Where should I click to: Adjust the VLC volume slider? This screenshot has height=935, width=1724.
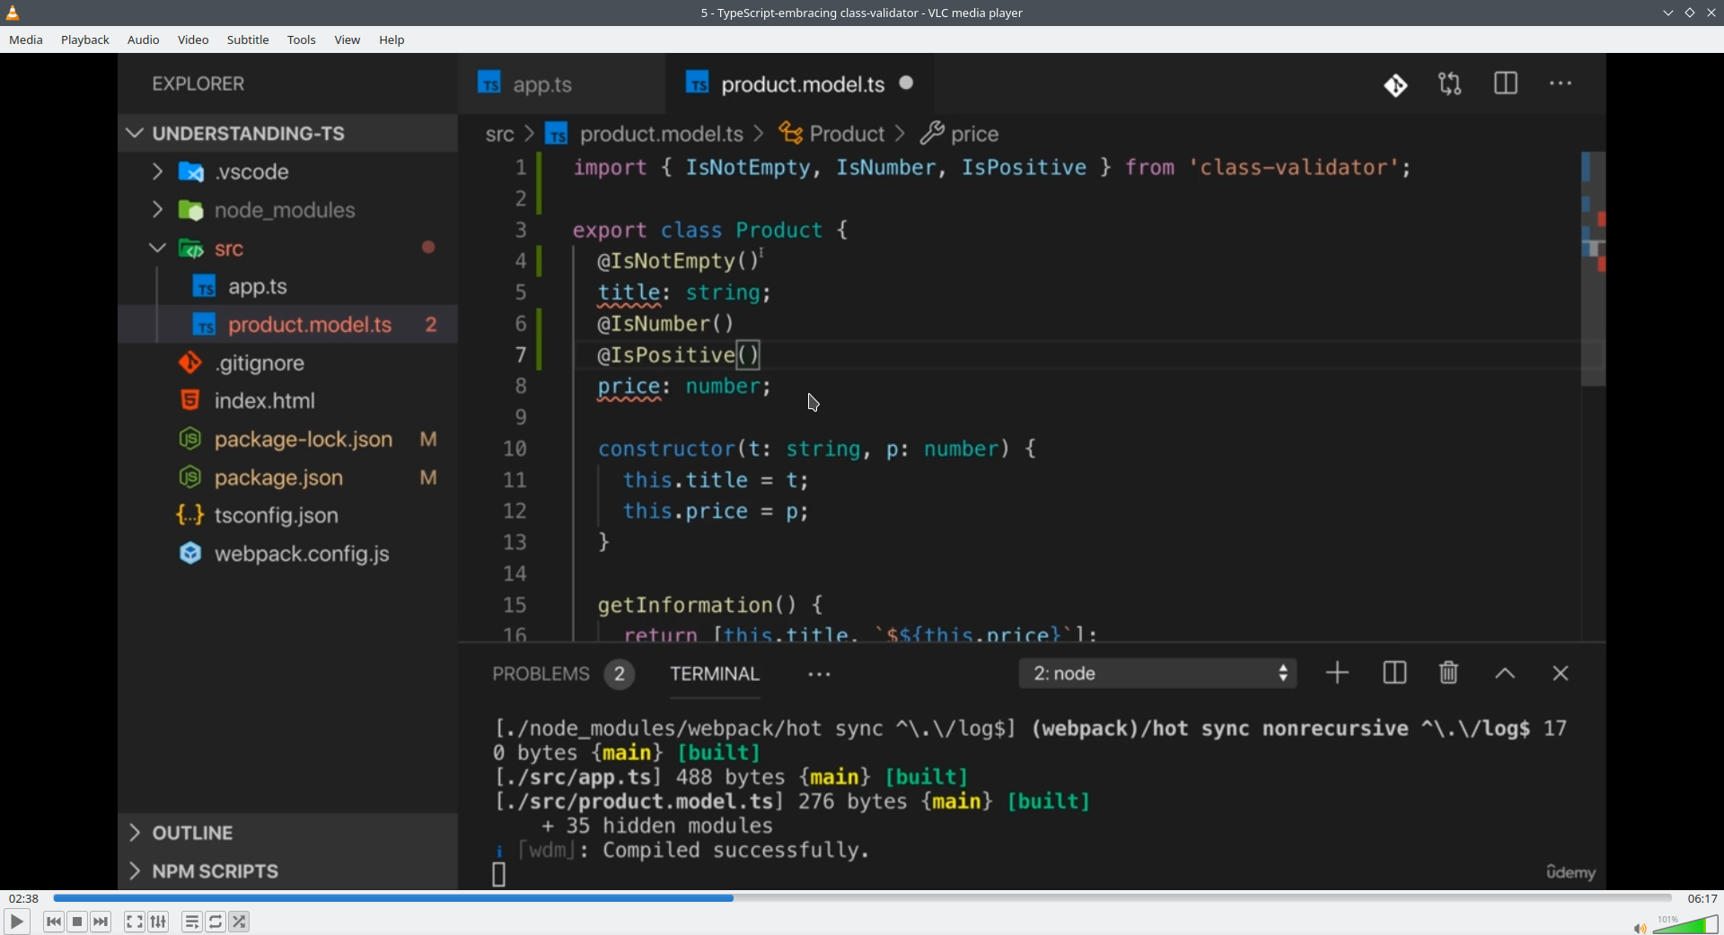pyautogui.click(x=1685, y=924)
